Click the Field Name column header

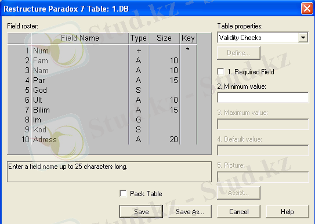(80, 38)
